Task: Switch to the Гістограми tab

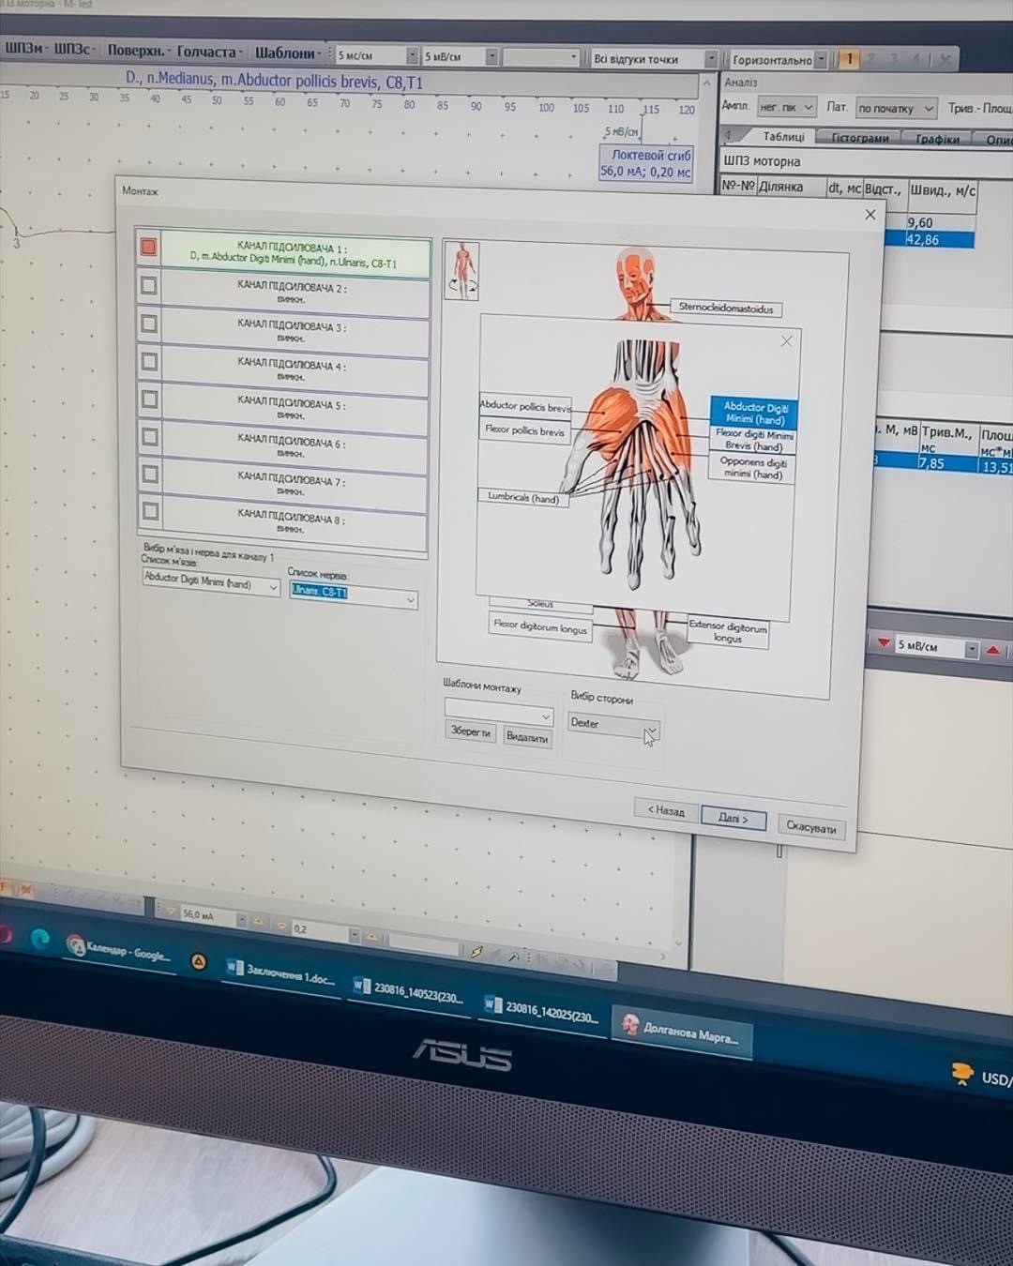Action: pyautogui.click(x=859, y=138)
